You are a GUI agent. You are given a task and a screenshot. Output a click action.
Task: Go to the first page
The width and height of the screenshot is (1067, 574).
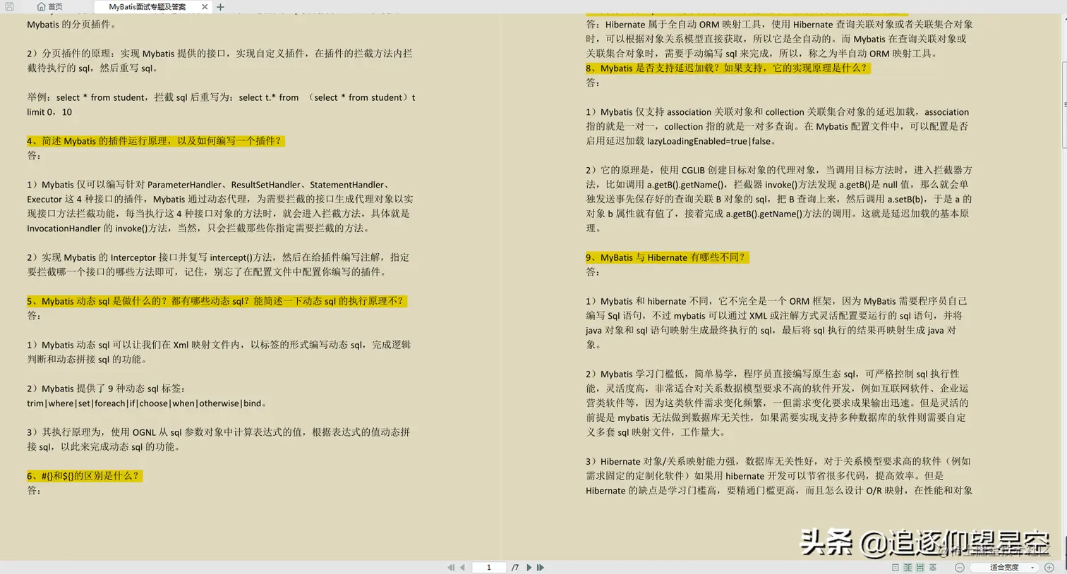tap(451, 567)
